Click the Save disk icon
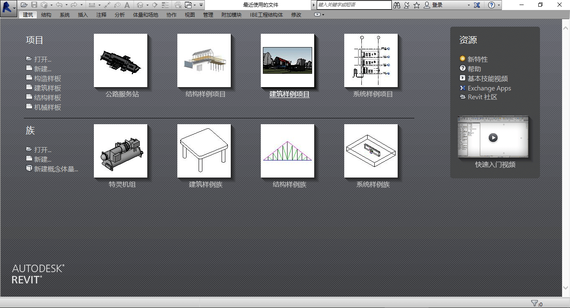This screenshot has width=570, height=308. pos(34,5)
